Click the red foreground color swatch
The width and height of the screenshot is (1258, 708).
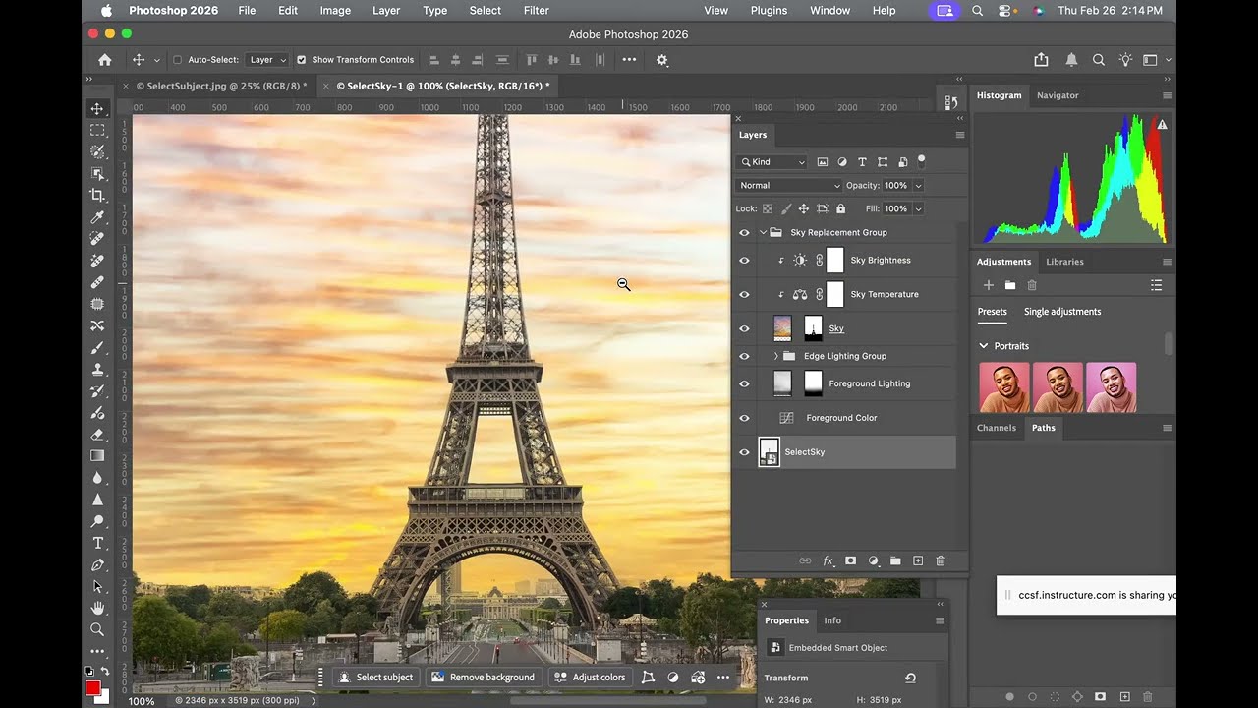click(93, 688)
